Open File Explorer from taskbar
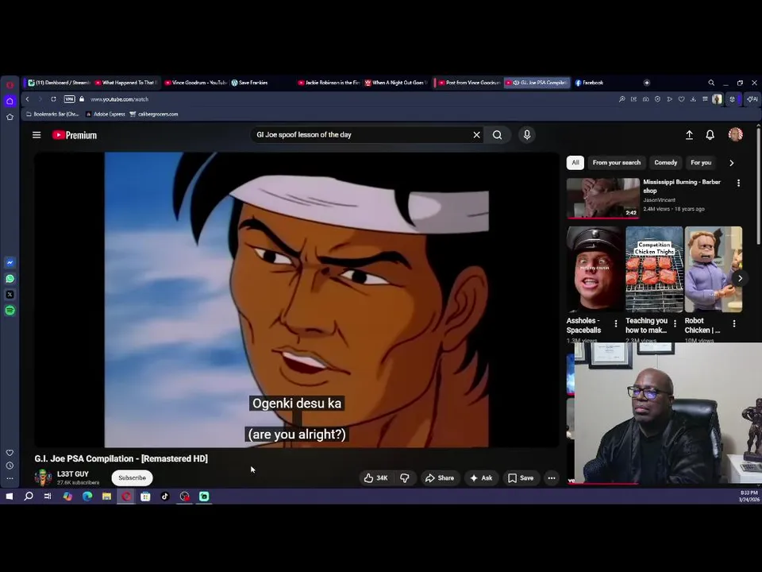Viewport: 762px width, 572px height. pyautogui.click(x=106, y=496)
